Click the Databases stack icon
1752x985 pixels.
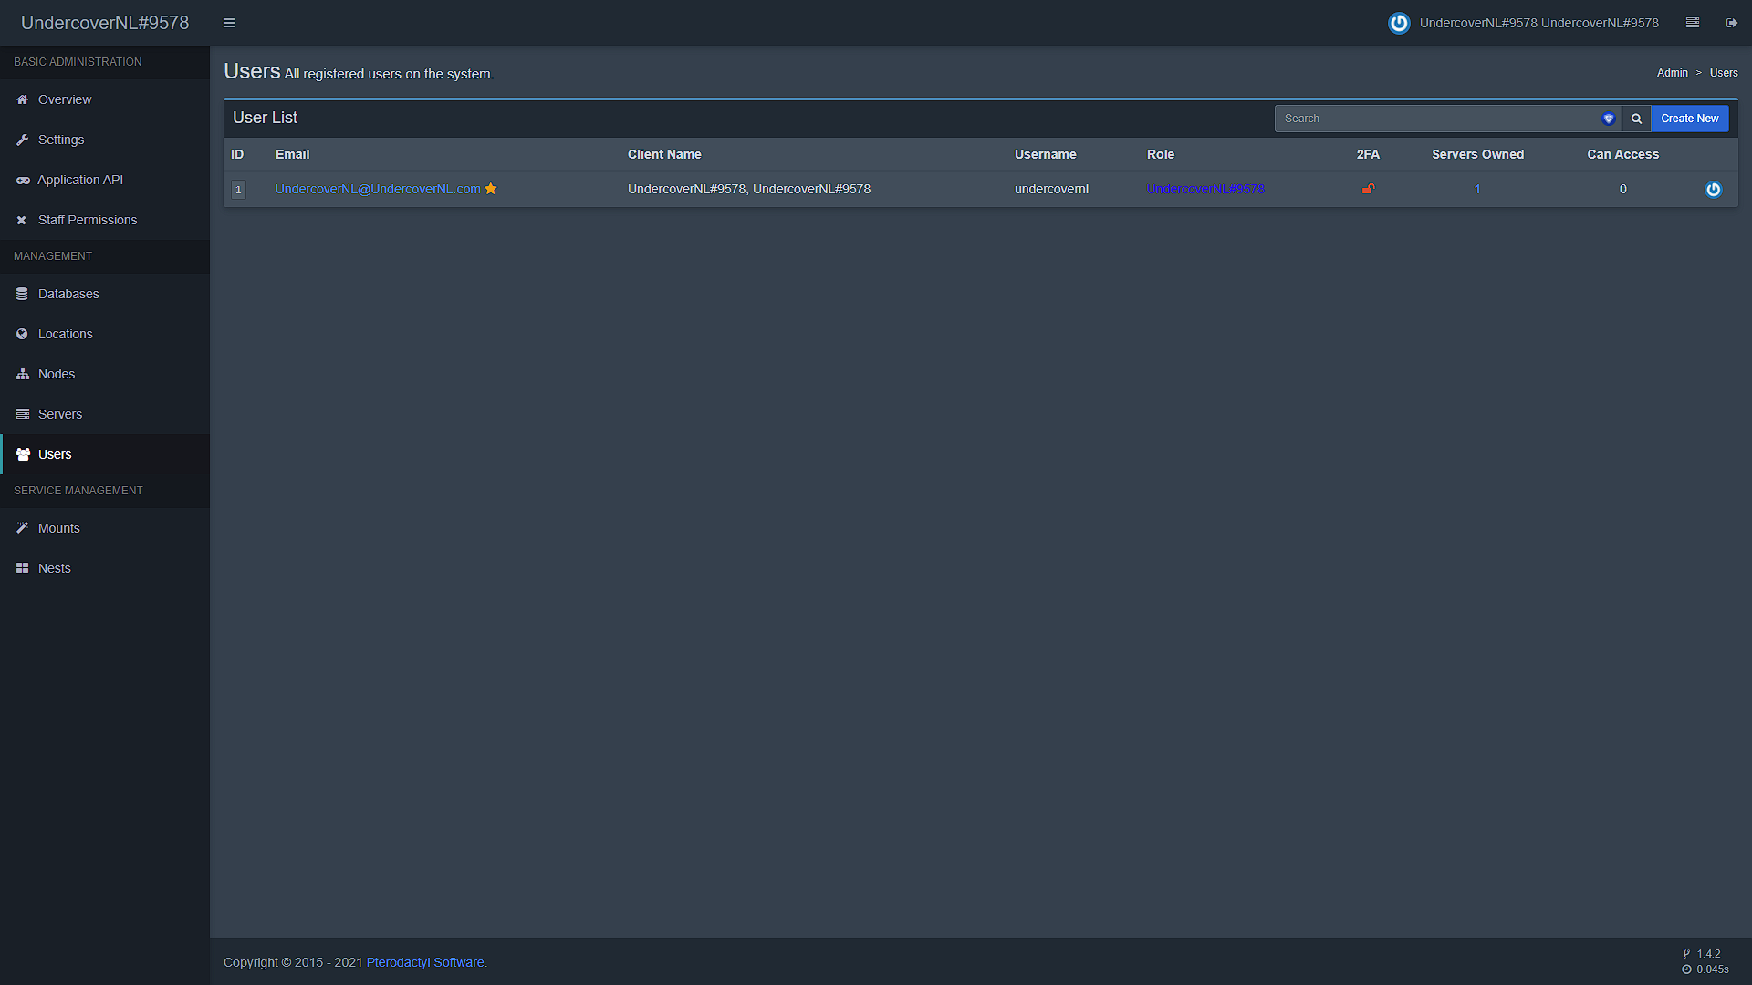pyautogui.click(x=22, y=294)
